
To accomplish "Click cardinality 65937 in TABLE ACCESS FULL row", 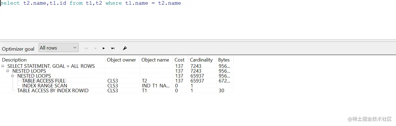I will (x=197, y=81).
